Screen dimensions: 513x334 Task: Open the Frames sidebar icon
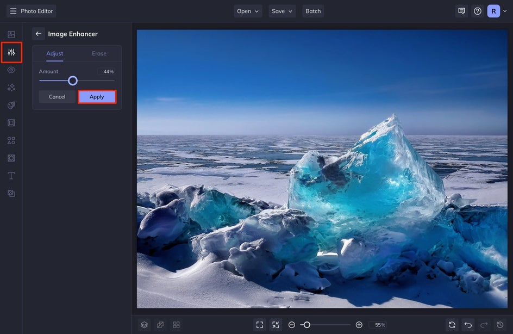pos(11,123)
